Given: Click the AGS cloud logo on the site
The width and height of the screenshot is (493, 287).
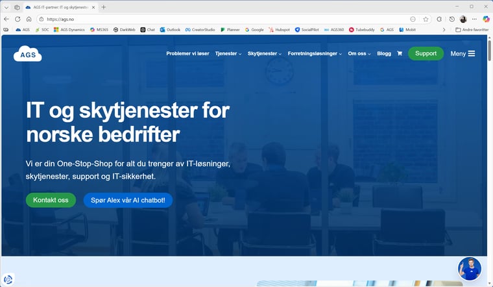Looking at the screenshot, I should pyautogui.click(x=28, y=53).
